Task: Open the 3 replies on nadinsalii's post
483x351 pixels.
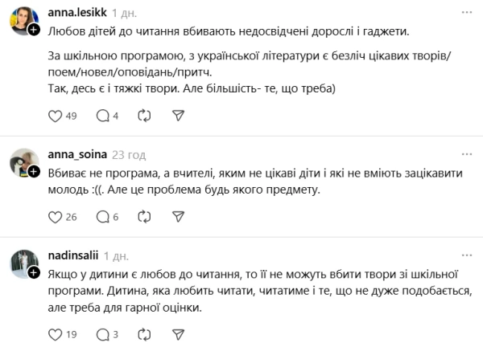Action: pos(102,334)
